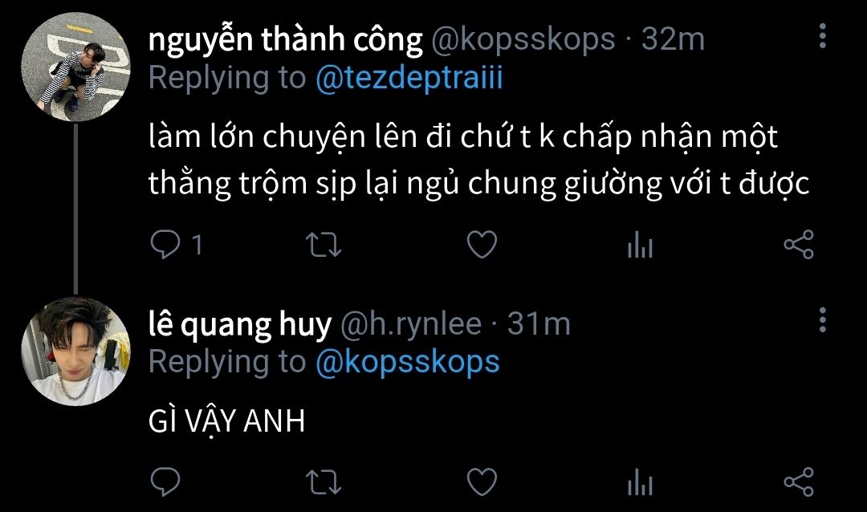Open the @tezdeptraiii mention link
The width and height of the screenshot is (867, 512).
pyautogui.click(x=409, y=78)
